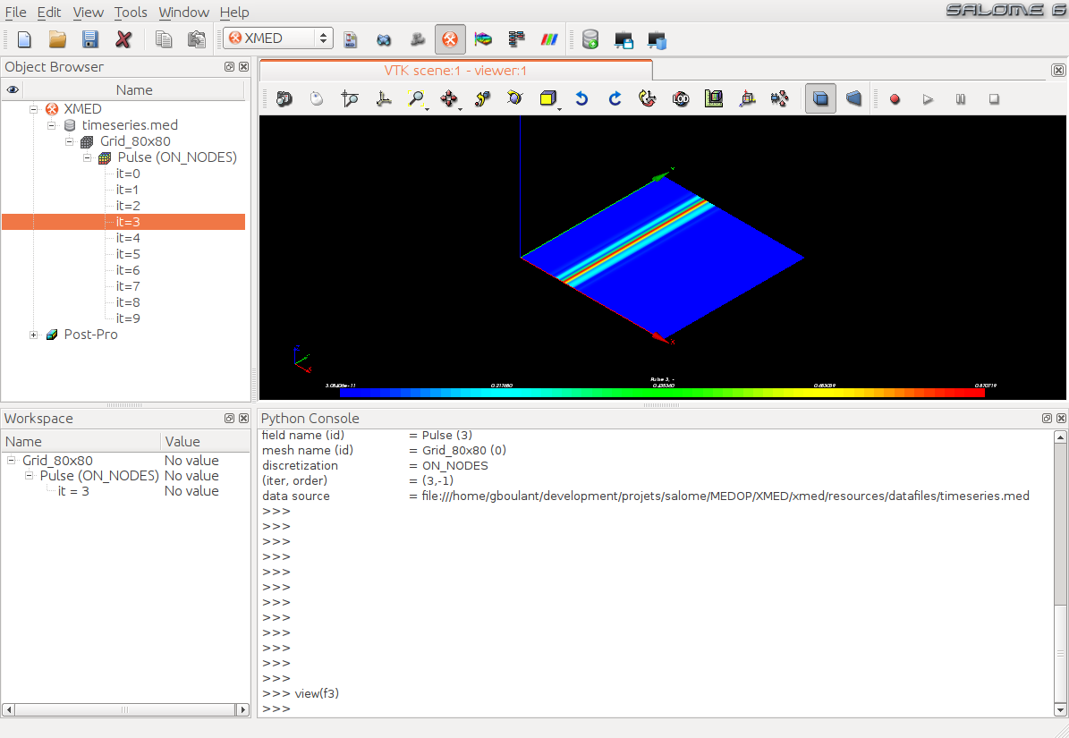This screenshot has width=1069, height=738.
Task: Click the play recording button
Action: pos(928,98)
